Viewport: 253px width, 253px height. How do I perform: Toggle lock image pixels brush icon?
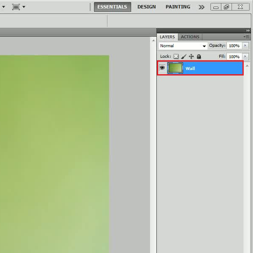pos(183,57)
